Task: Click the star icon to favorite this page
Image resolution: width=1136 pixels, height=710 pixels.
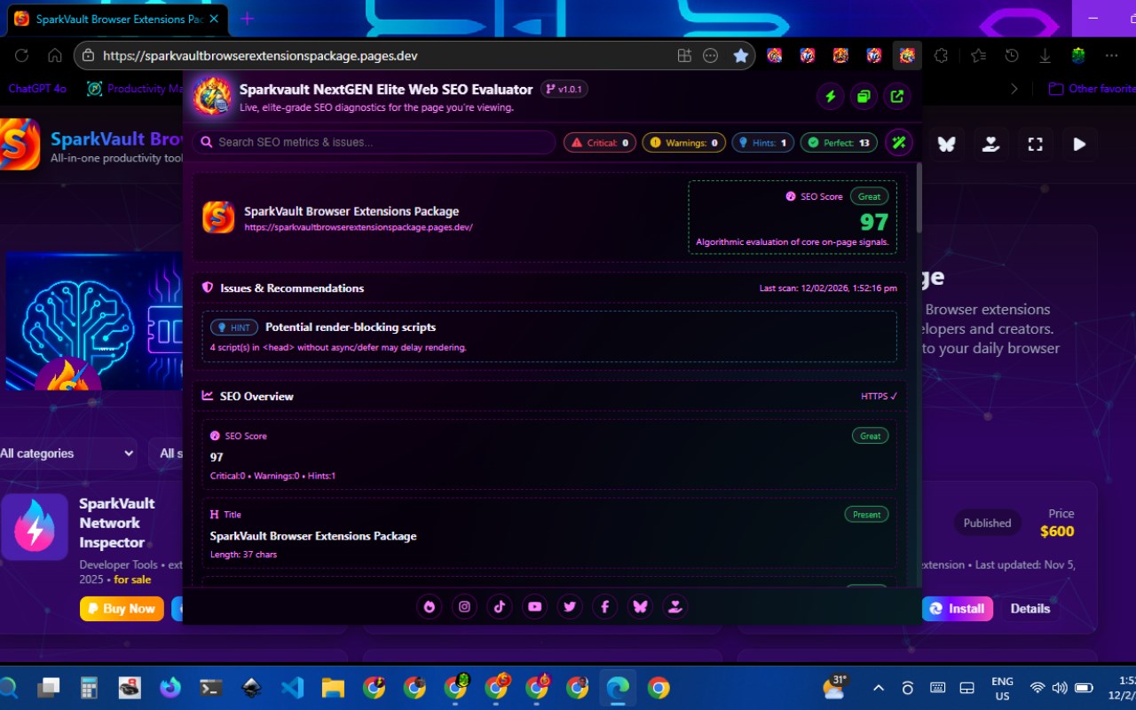Action: 740,55
